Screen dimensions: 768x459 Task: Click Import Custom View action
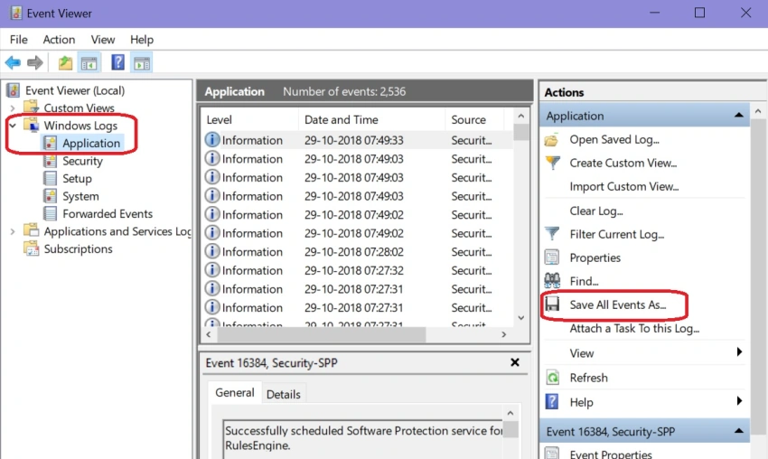tap(624, 187)
